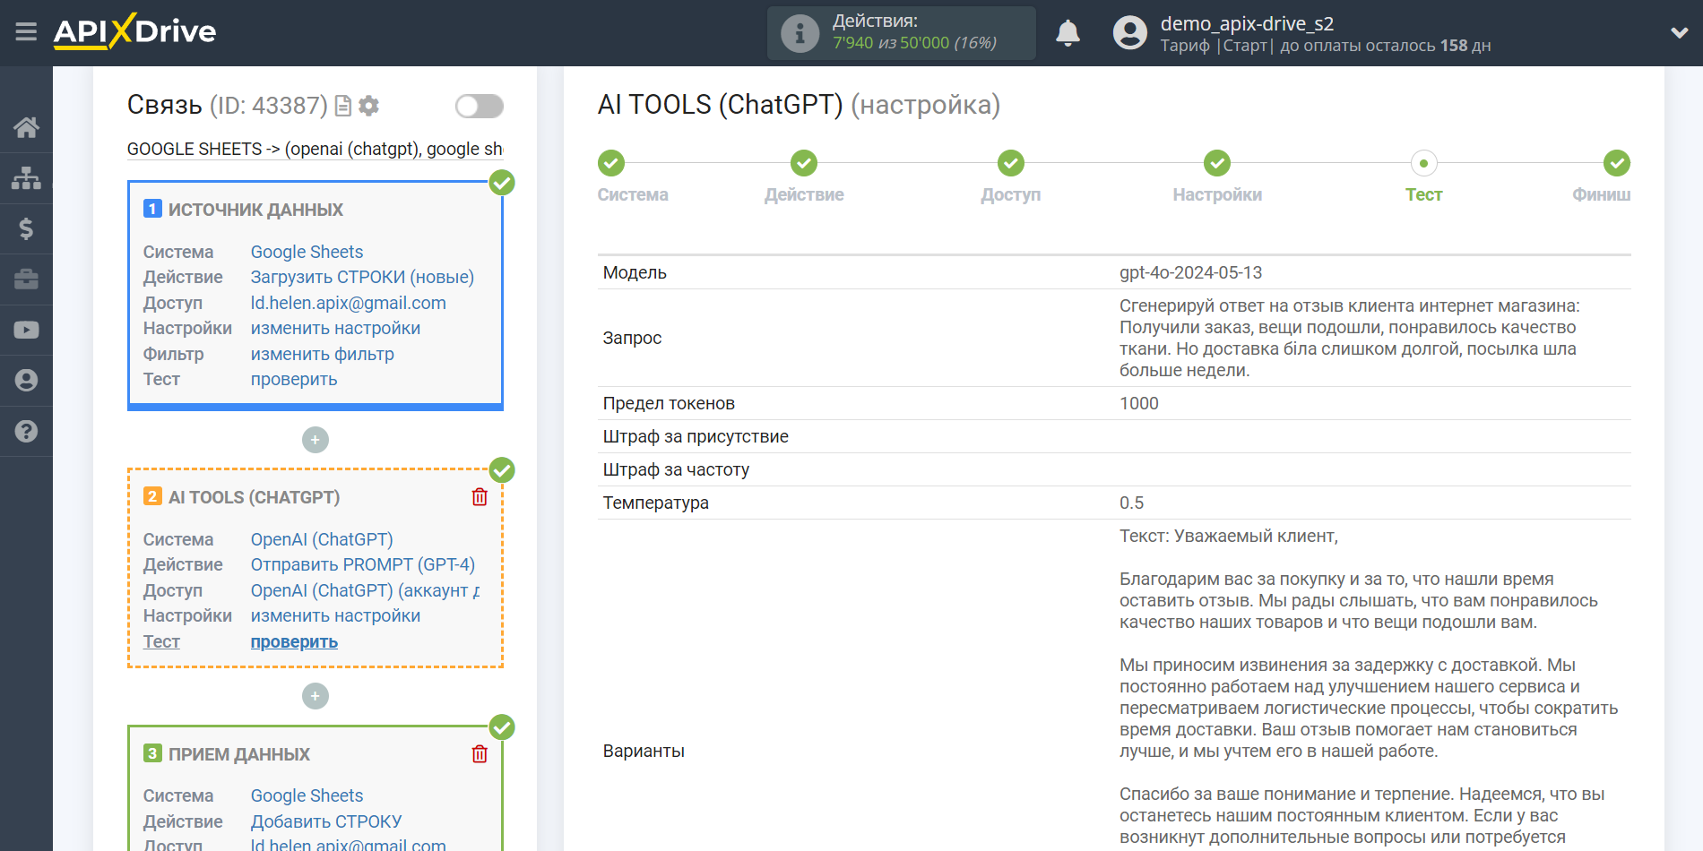Go to Доступ step
The height and width of the screenshot is (851, 1703).
(1011, 163)
